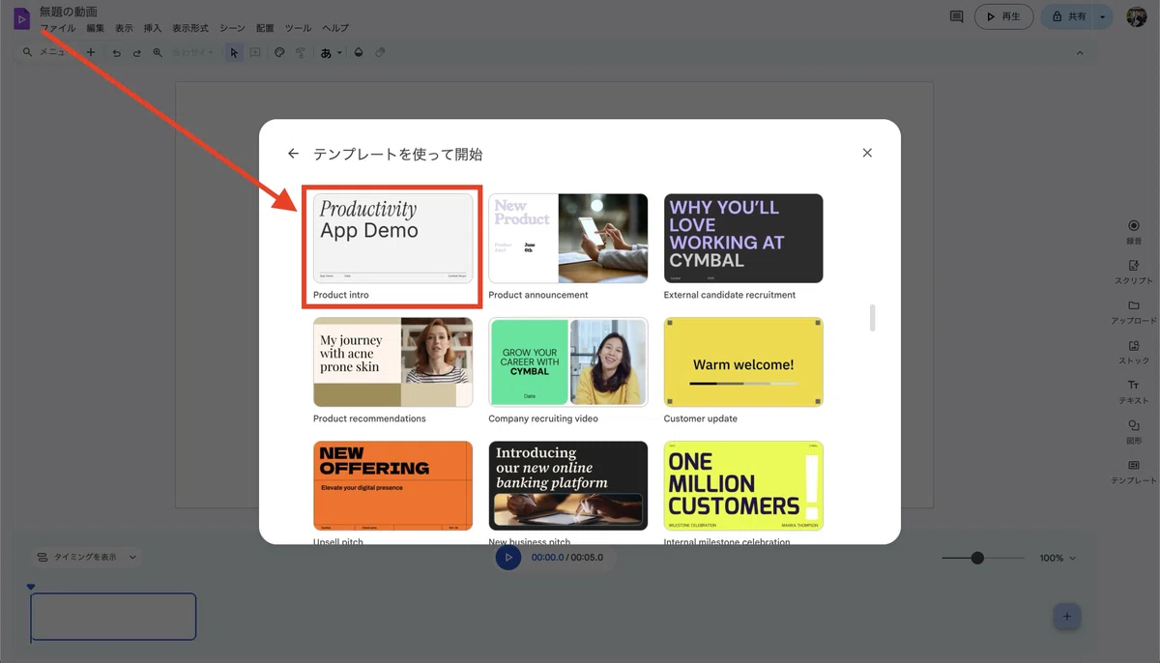Screen dimensions: 1160x663
Task: Click the undo arrow icon
Action: pos(116,53)
